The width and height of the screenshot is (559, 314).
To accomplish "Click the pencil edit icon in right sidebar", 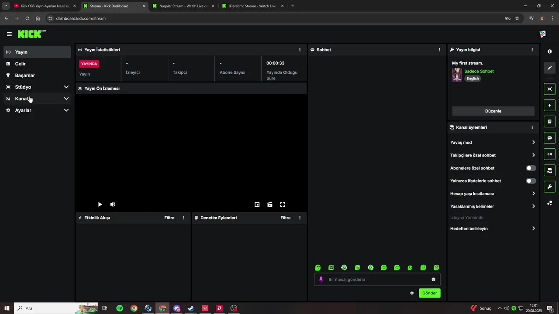I will coord(549,68).
